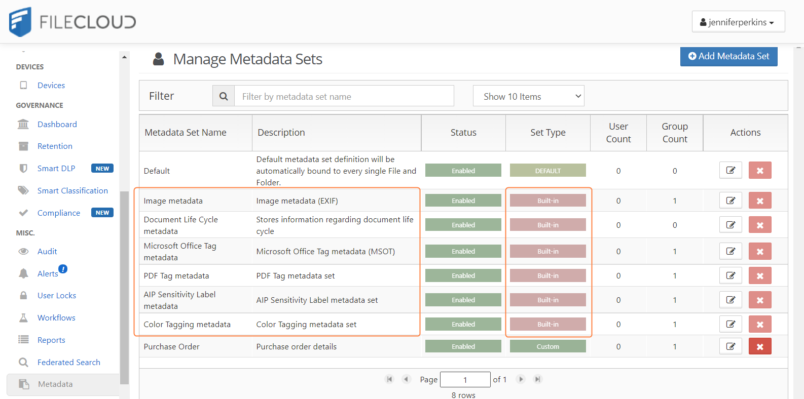Click the page number input box
This screenshot has width=804, height=399.
(x=465, y=379)
